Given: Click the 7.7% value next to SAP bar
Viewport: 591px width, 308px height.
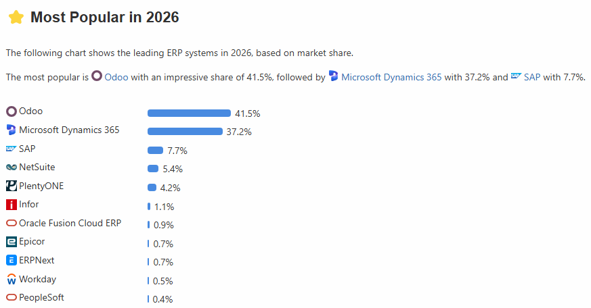Looking at the screenshot, I should click(x=177, y=151).
